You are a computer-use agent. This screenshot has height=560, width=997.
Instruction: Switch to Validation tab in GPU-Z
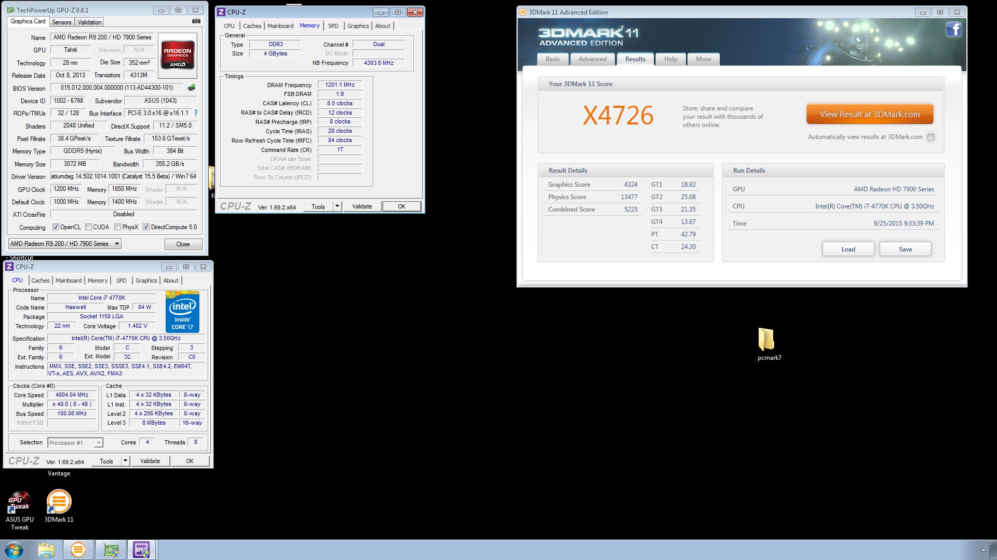click(90, 22)
